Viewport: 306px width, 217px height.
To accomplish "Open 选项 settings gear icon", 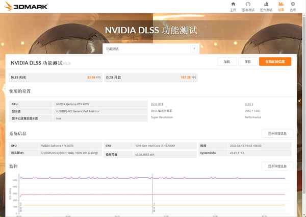I will click(293, 6).
